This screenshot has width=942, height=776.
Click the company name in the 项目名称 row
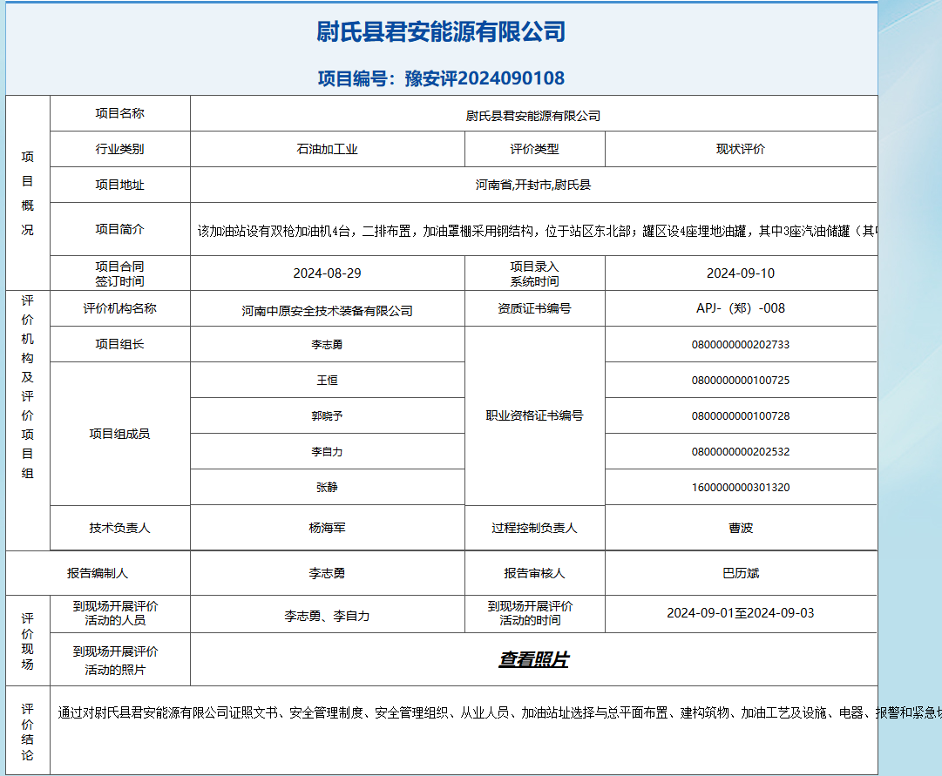tap(533, 116)
